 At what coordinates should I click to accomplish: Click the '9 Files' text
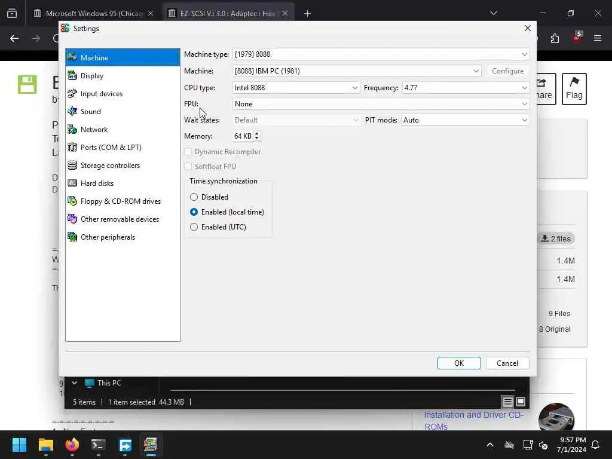(559, 313)
